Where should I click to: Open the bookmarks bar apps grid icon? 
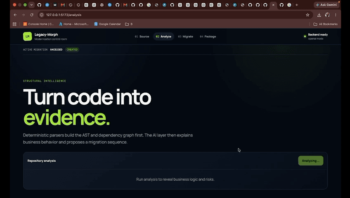(x=14, y=24)
